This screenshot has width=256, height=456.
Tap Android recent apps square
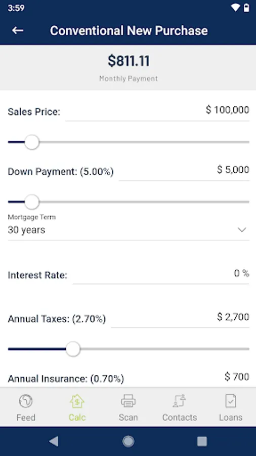click(202, 441)
